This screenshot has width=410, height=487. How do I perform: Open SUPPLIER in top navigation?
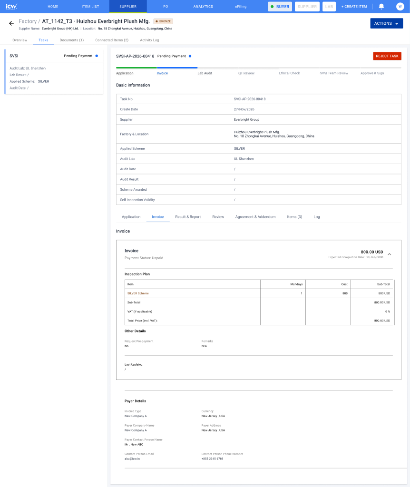pyautogui.click(x=128, y=6)
